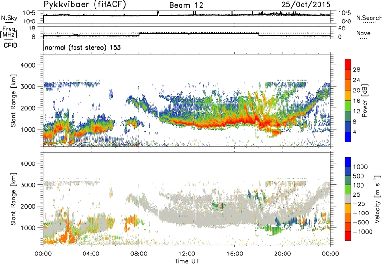This screenshot has height=264, width=382.
Task: Click the '16' power colorbar tick
Action: (x=356, y=101)
